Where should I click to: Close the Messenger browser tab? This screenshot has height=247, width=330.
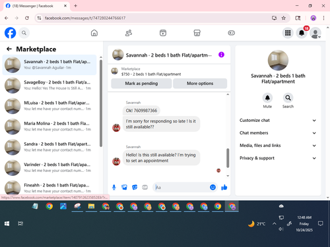65,6
